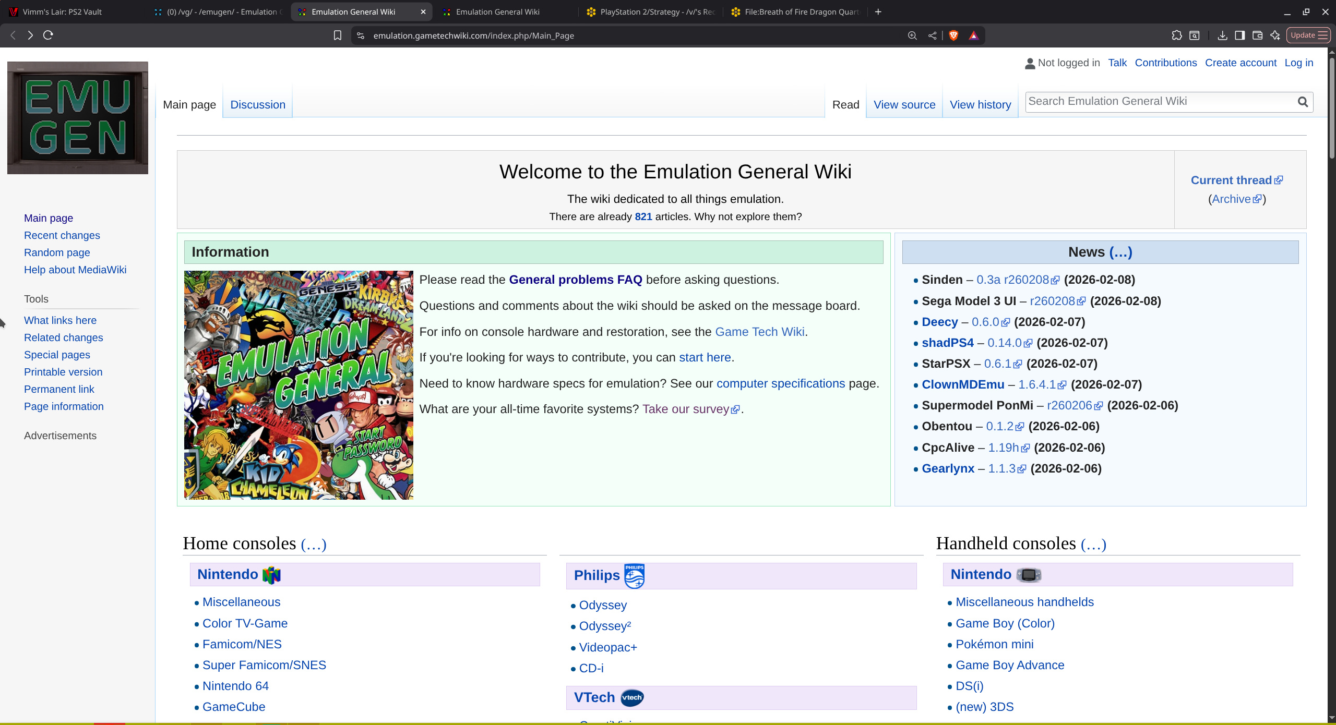This screenshot has height=725, width=1336.
Task: Open View history tab
Action: [980, 105]
